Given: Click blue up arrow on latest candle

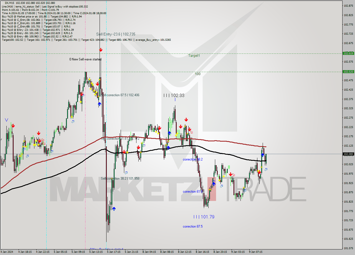Looking at the screenshot, I should (262, 155).
